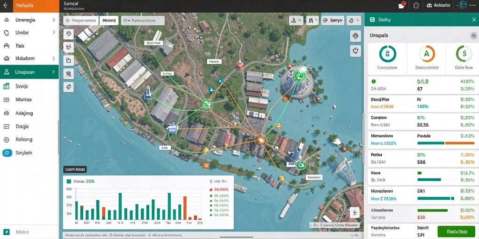Toggle the blue Sorjaladn switch in sidebar
The width and height of the screenshot is (479, 239).
[x=7, y=153]
